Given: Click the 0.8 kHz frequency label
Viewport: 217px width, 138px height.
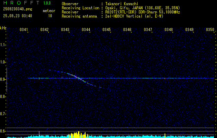Looking at the screenshot, I should [x=3, y=97].
